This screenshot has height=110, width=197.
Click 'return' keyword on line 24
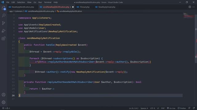[34, 89]
